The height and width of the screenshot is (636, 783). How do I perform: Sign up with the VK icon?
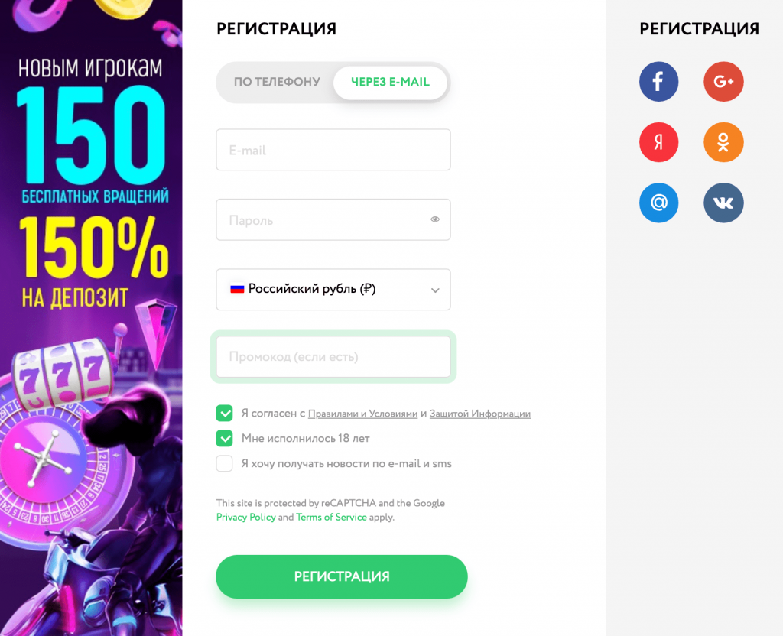coord(723,203)
